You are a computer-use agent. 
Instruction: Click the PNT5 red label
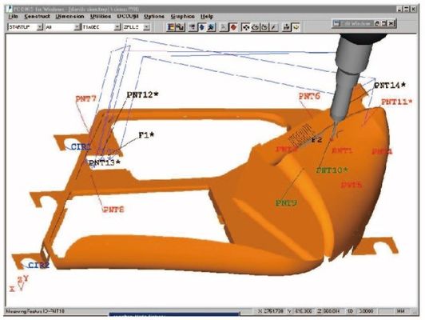click(x=352, y=185)
